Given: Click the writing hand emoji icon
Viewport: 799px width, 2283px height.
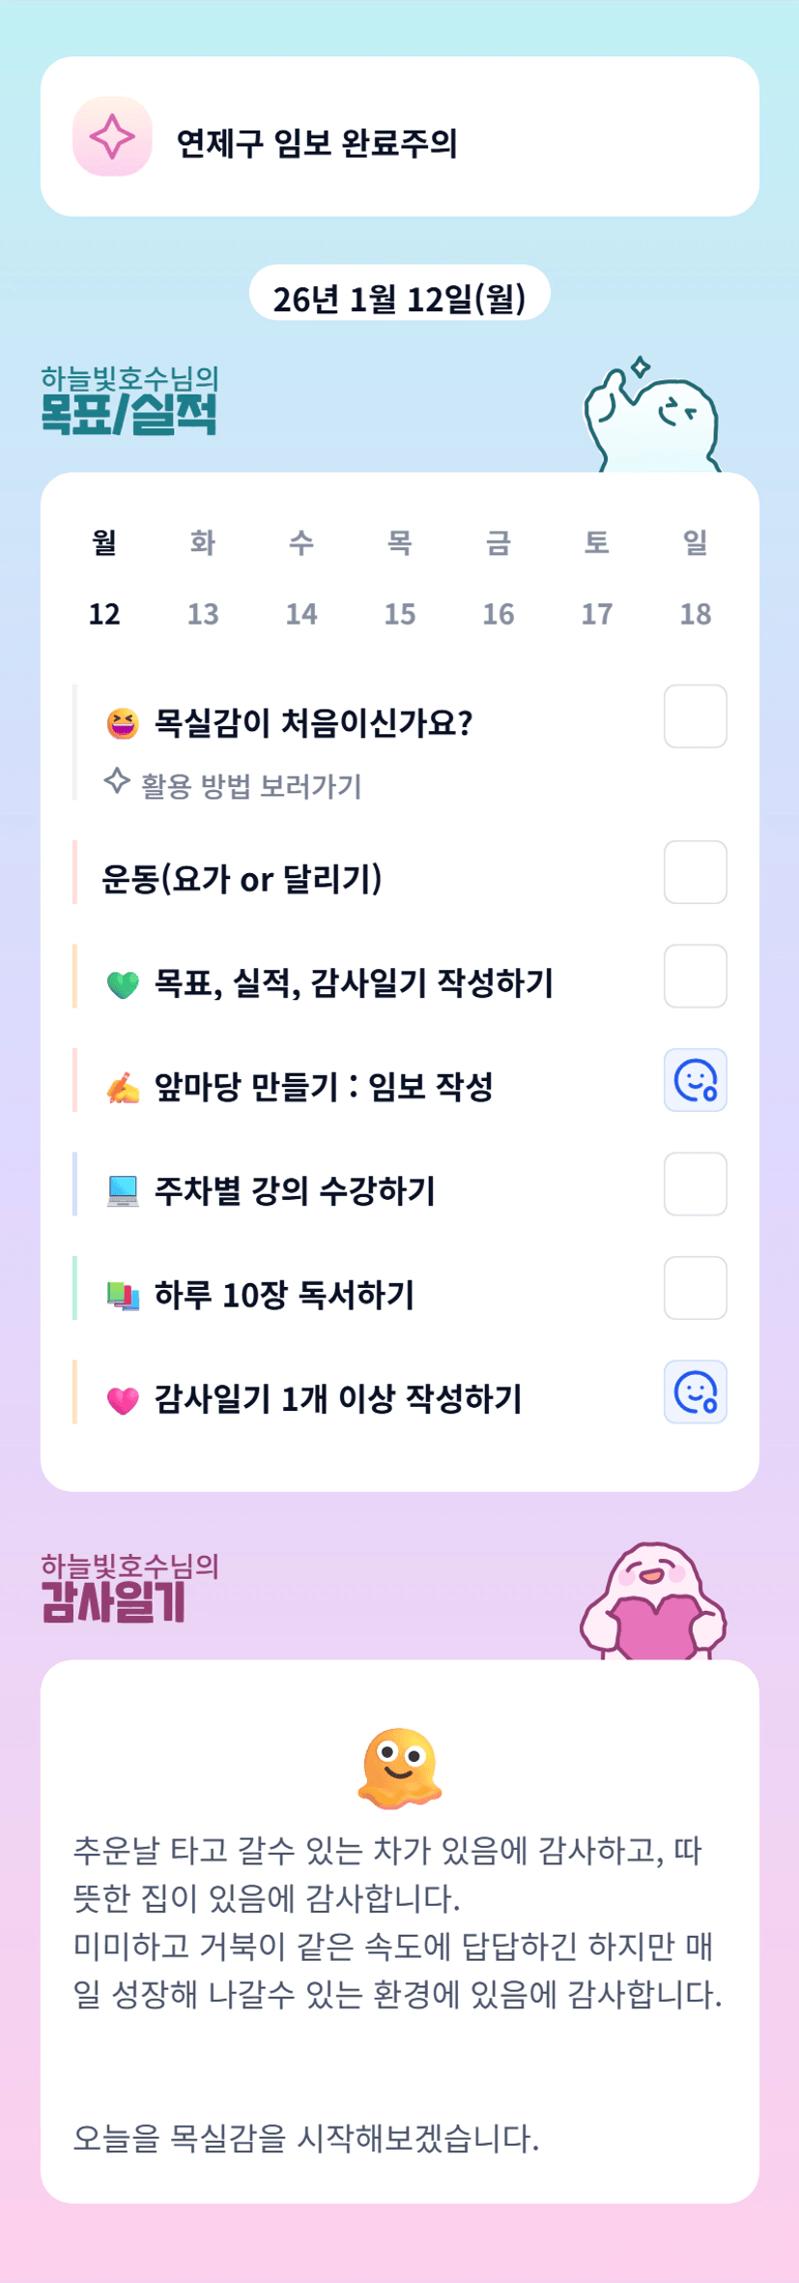Looking at the screenshot, I should click(123, 1088).
